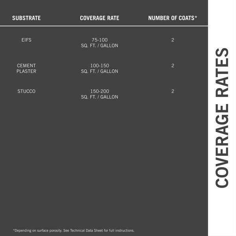Click the SUBSTRATE column header
The width and height of the screenshot is (236, 236).
(26, 18)
